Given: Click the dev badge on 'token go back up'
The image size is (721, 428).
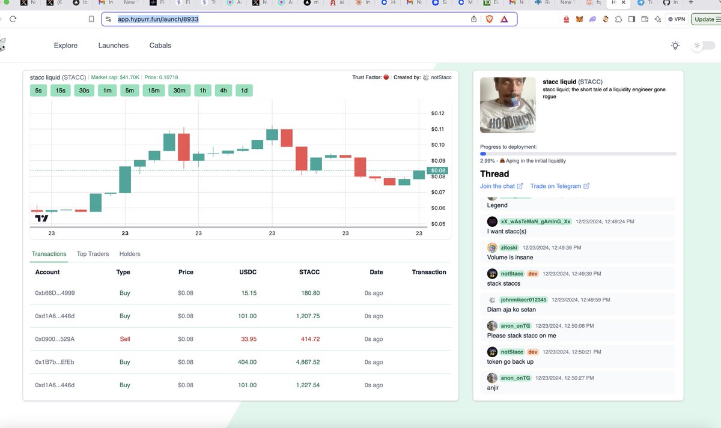Looking at the screenshot, I should tap(533, 352).
